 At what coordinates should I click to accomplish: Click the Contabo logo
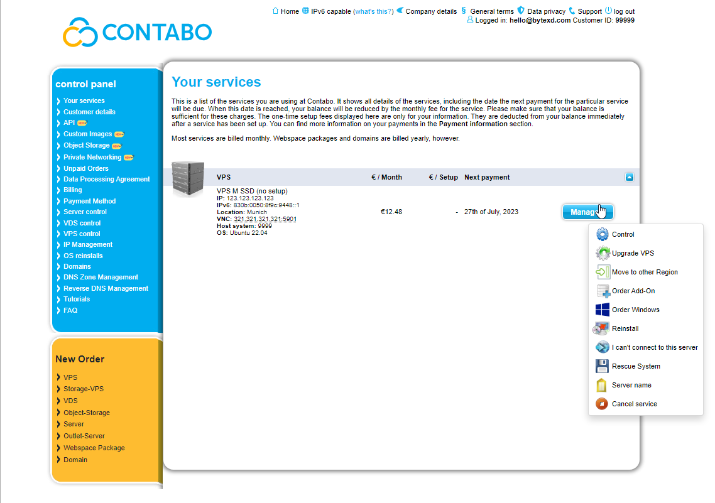137,33
